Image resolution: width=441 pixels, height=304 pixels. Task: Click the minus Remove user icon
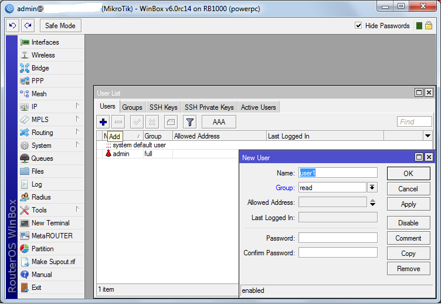pyautogui.click(x=118, y=122)
